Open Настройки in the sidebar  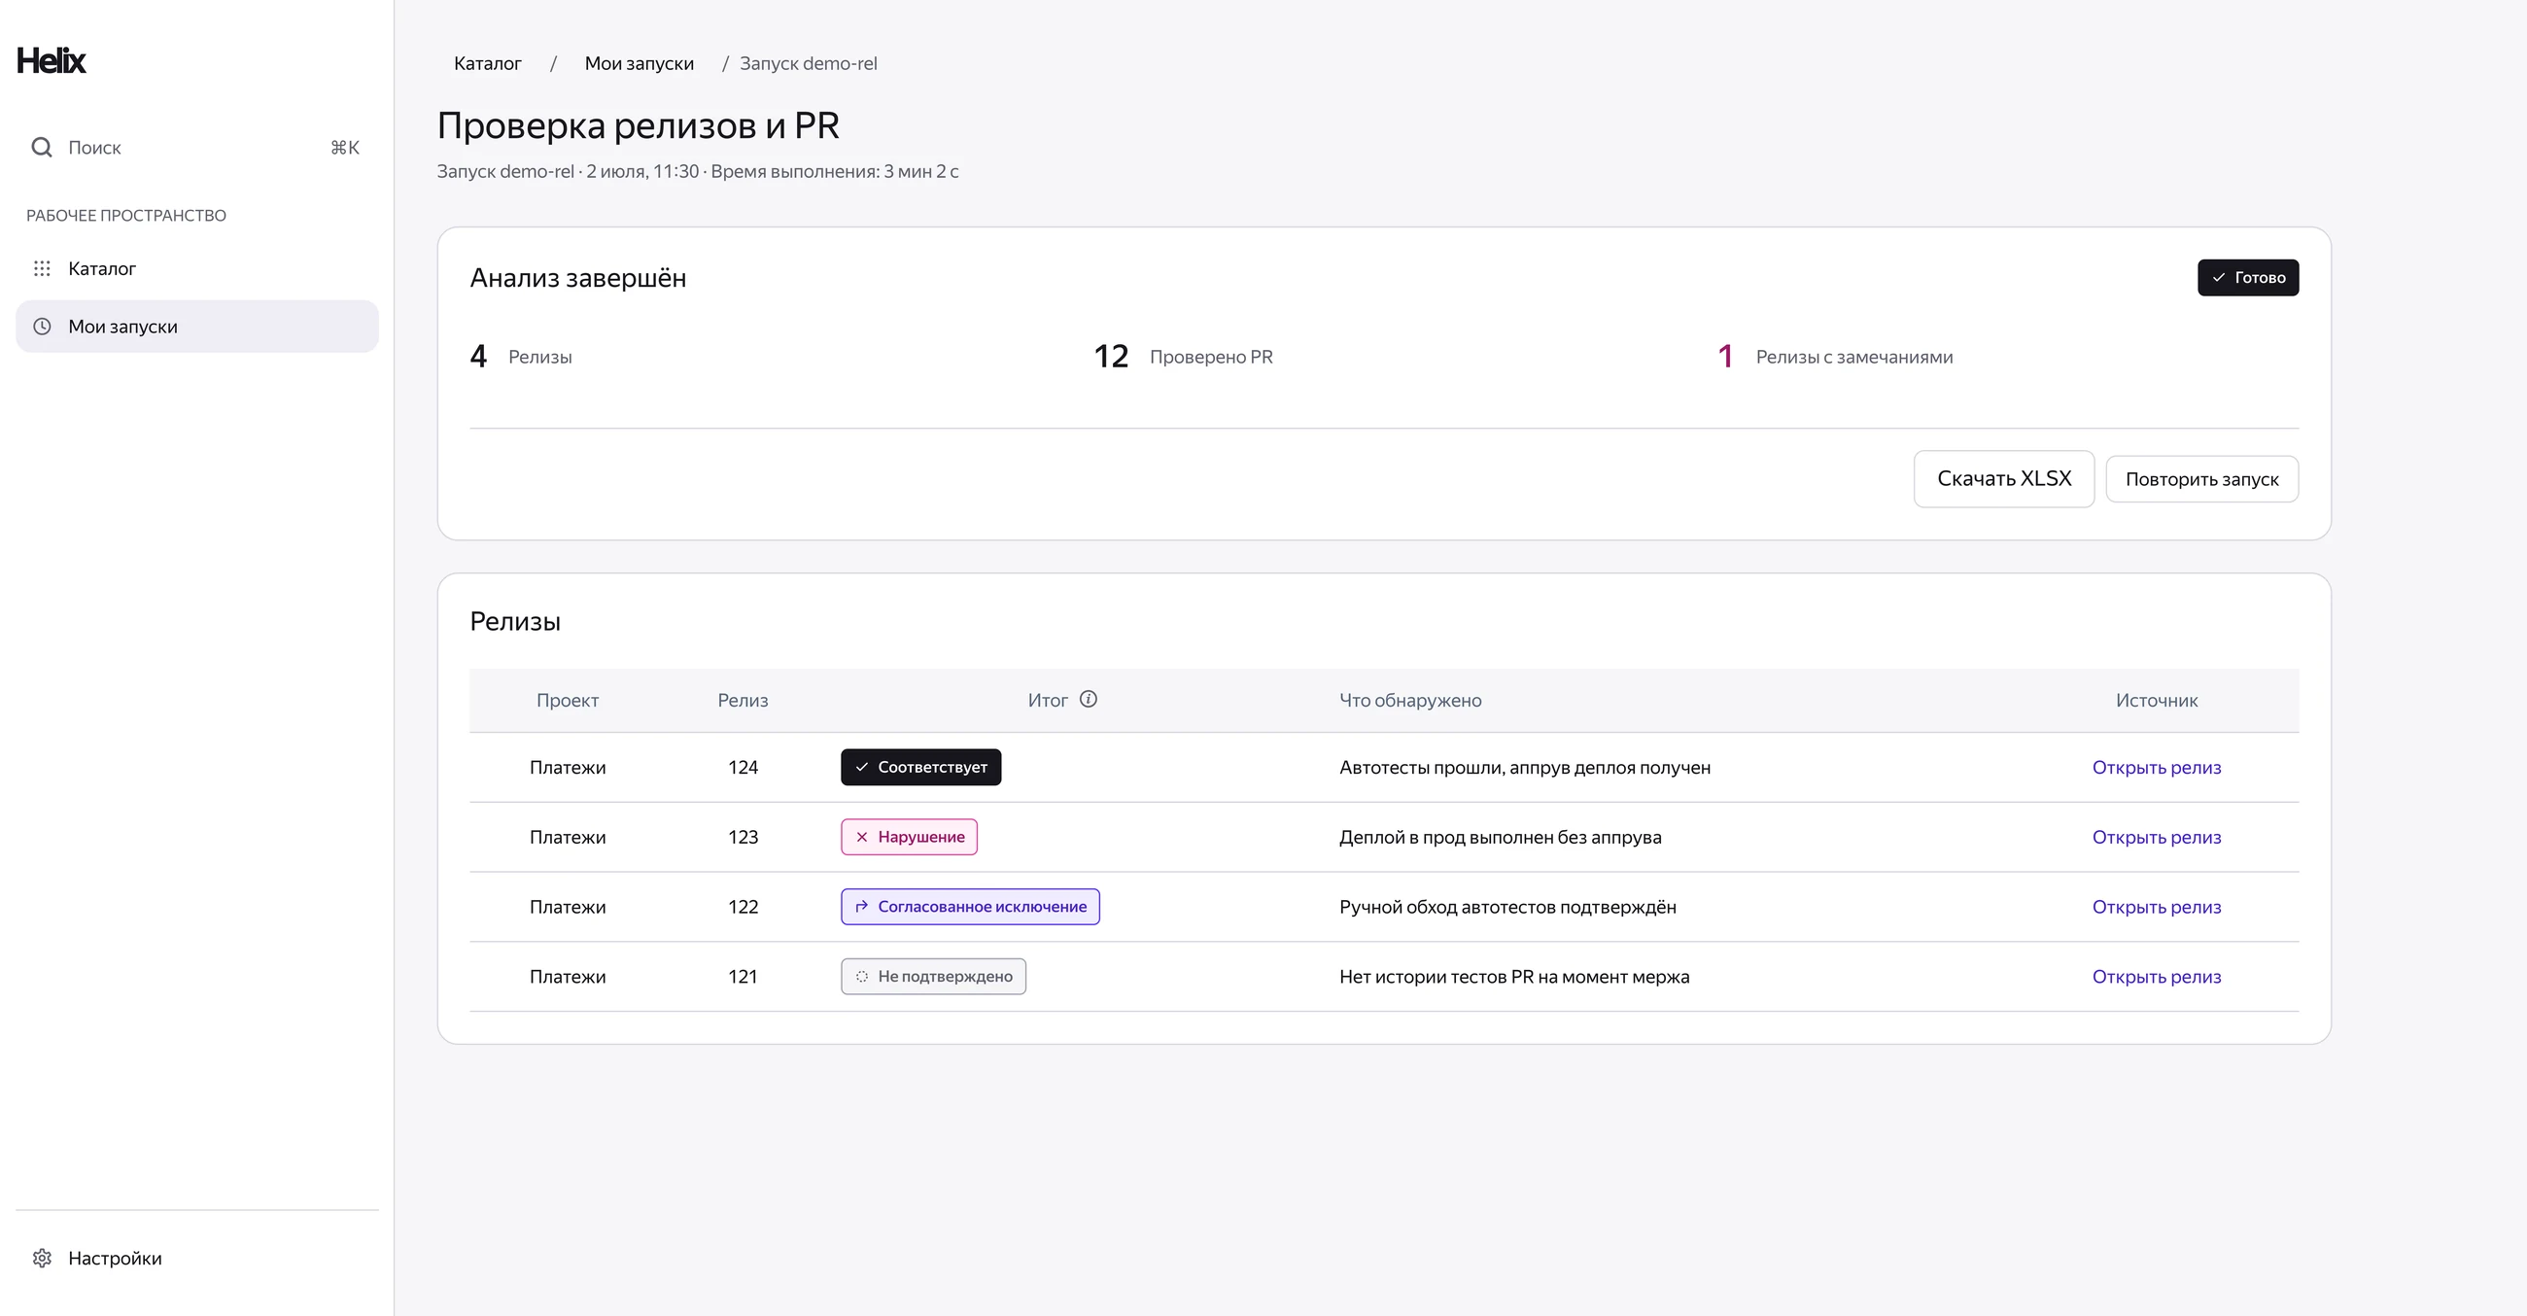click(x=197, y=1258)
